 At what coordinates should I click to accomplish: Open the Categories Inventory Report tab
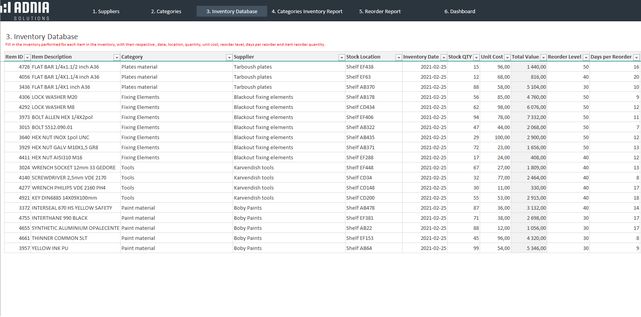tap(307, 11)
